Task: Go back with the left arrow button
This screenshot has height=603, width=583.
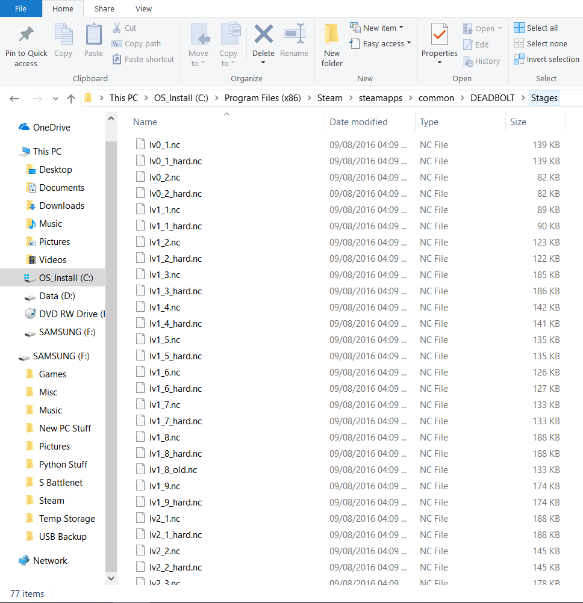Action: pos(14,99)
